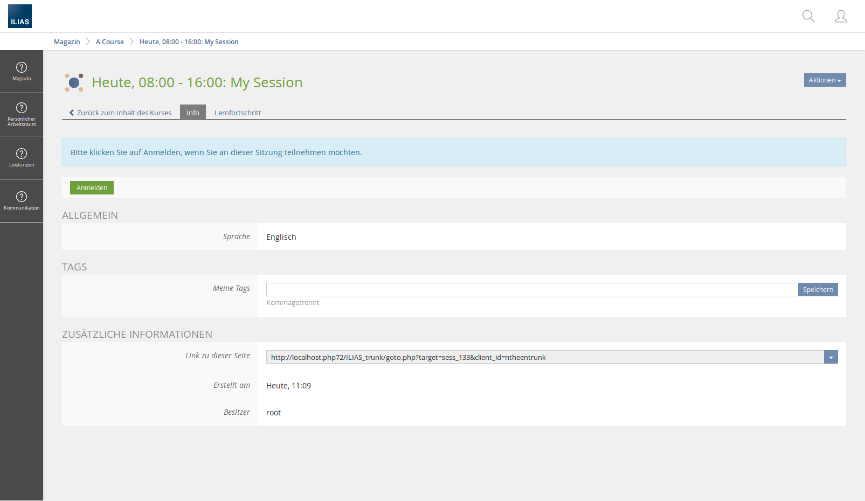Open Magazin in the sidebar
Screen dimensions: 865x501
click(x=22, y=71)
